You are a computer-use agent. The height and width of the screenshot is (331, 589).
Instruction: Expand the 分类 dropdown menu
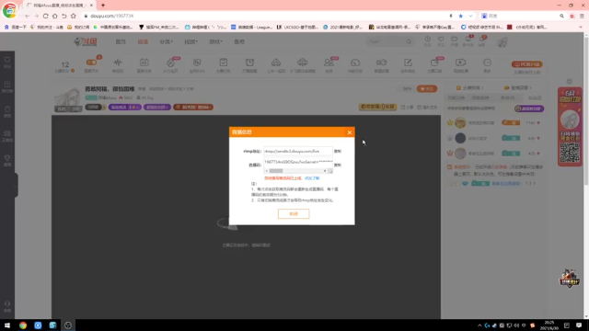click(166, 41)
